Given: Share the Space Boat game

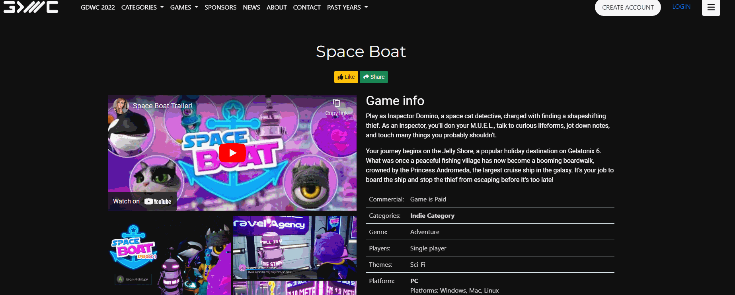Looking at the screenshot, I should (x=374, y=77).
